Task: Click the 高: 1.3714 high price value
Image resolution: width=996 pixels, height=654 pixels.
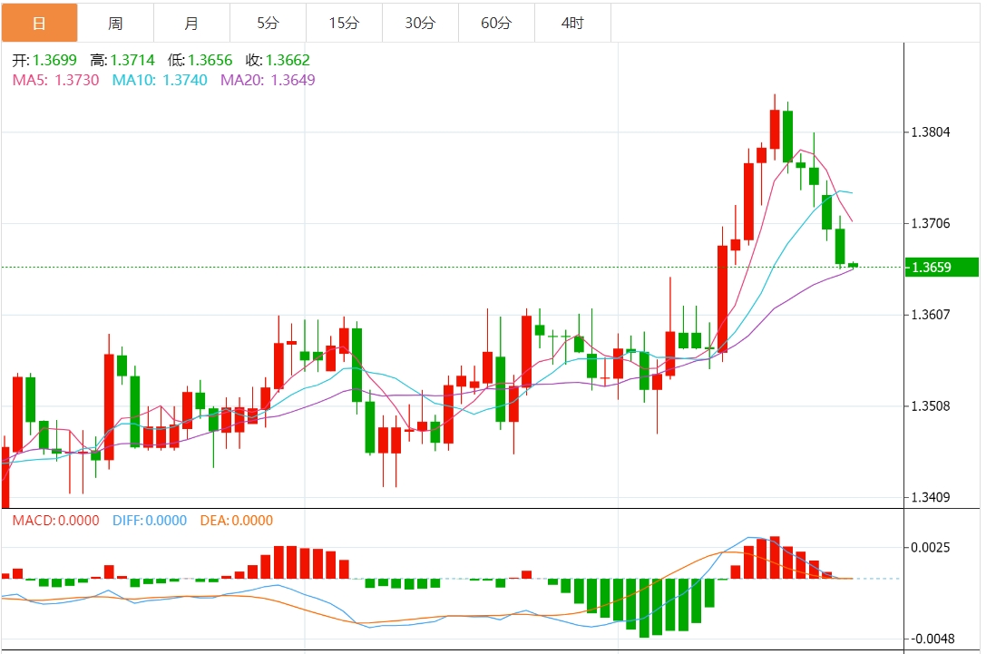Action: point(122,60)
